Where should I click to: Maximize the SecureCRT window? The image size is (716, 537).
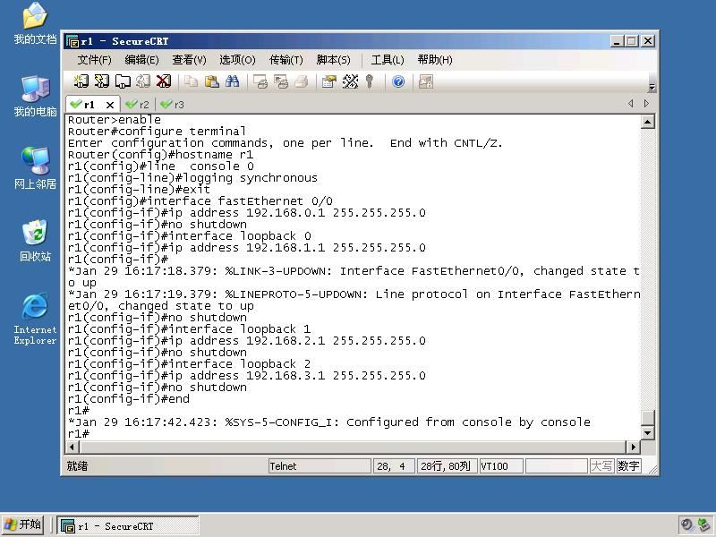[632, 41]
